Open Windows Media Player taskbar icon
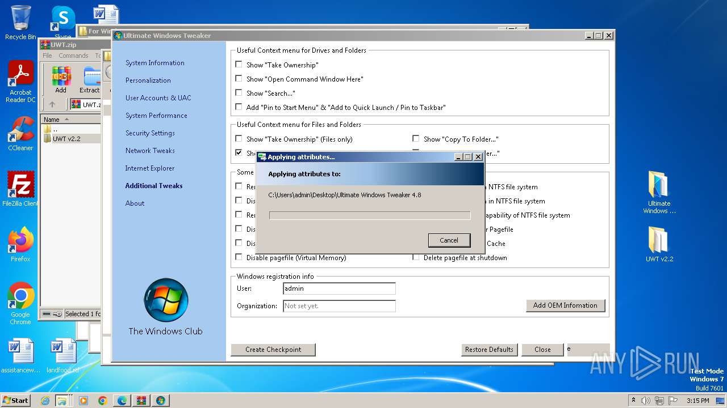 tap(83, 401)
